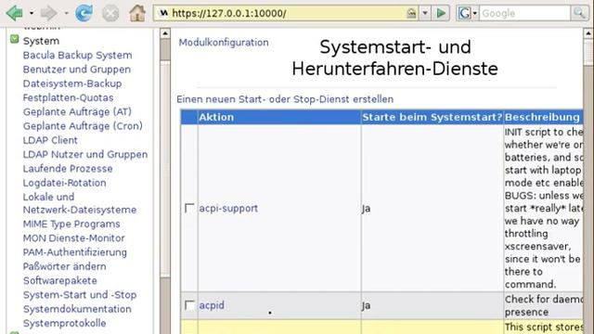Open Laufende Prozesse link
Image resolution: width=594 pixels, height=334 pixels.
[68, 169]
